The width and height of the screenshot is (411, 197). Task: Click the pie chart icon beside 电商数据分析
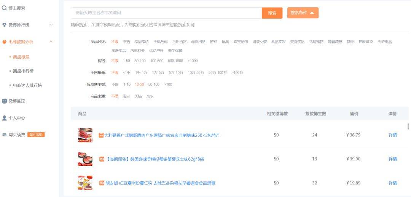pyautogui.click(x=4, y=42)
